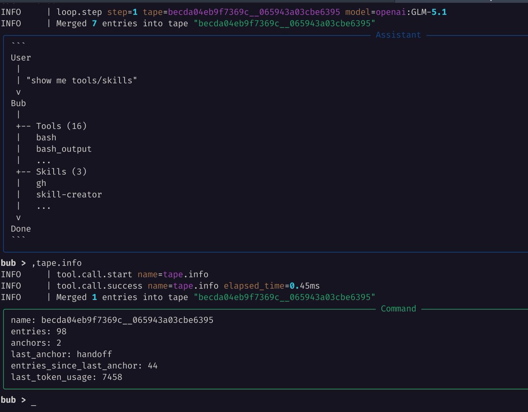The image size is (528, 412).
Task: Click the 'Command' panel title
Action: pos(398,309)
